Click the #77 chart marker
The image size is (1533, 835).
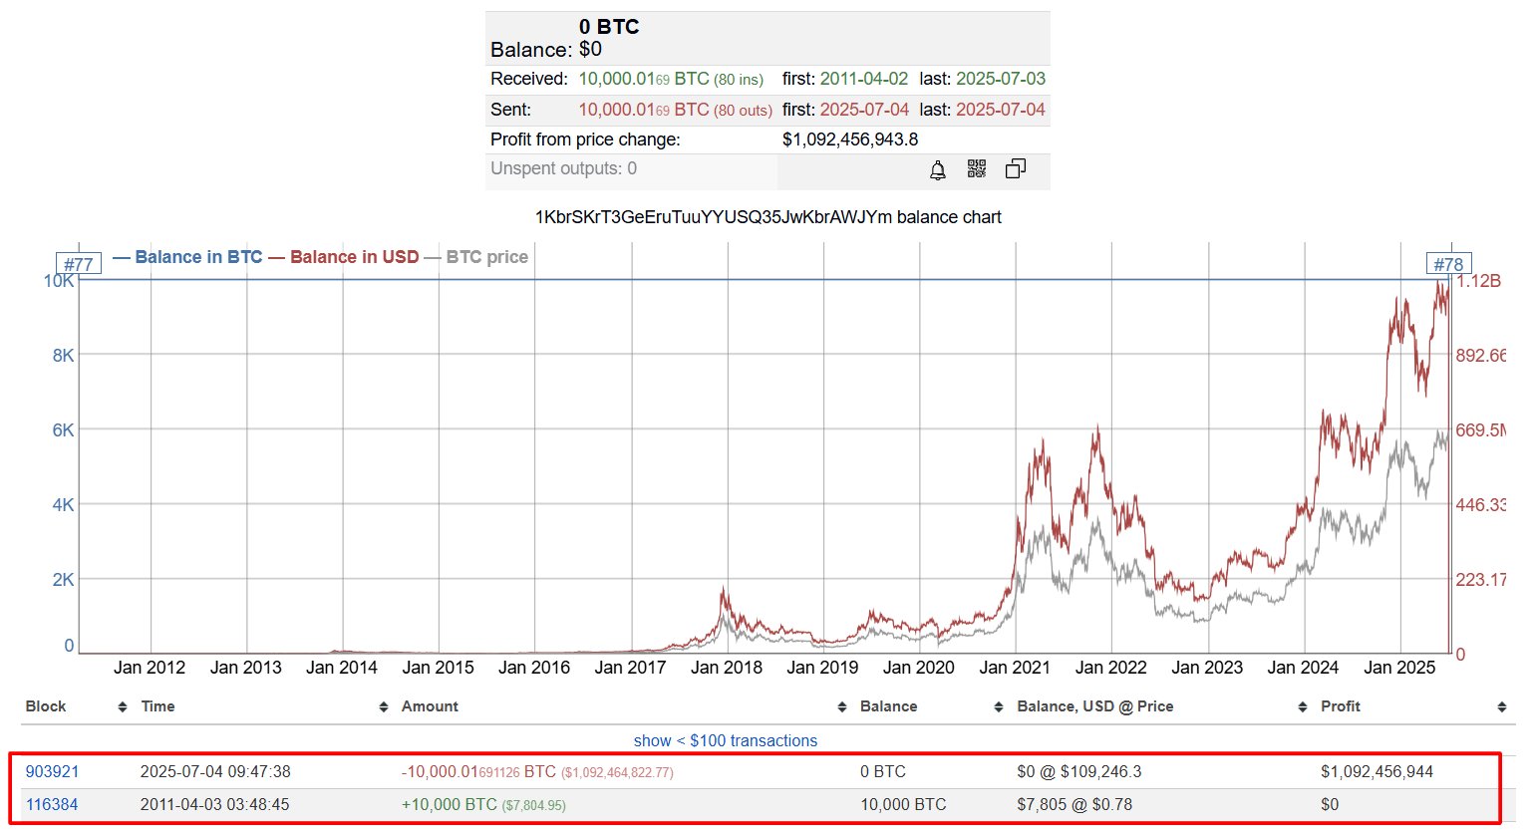click(79, 264)
